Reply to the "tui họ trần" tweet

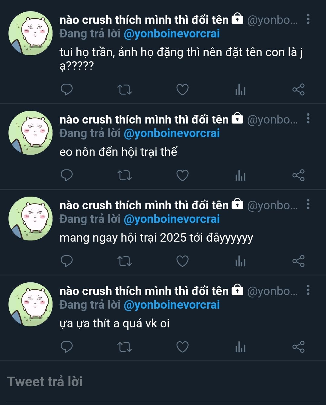click(x=67, y=89)
